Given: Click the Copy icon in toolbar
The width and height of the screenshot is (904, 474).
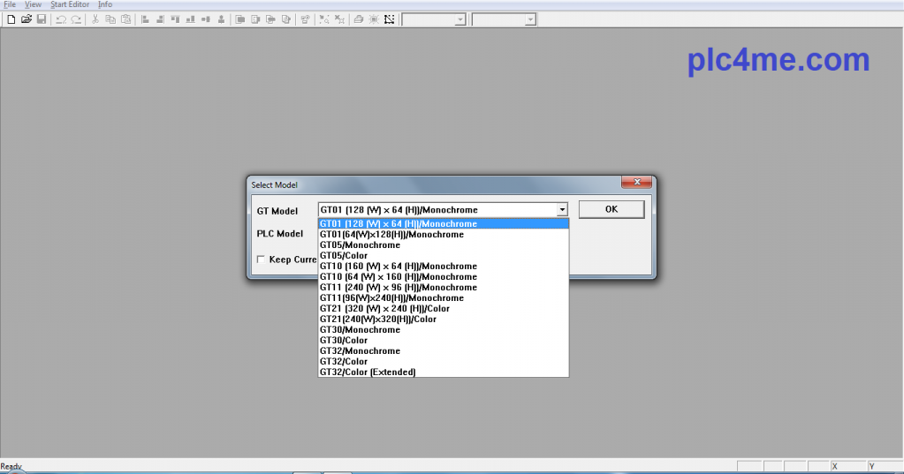Looking at the screenshot, I should [110, 19].
